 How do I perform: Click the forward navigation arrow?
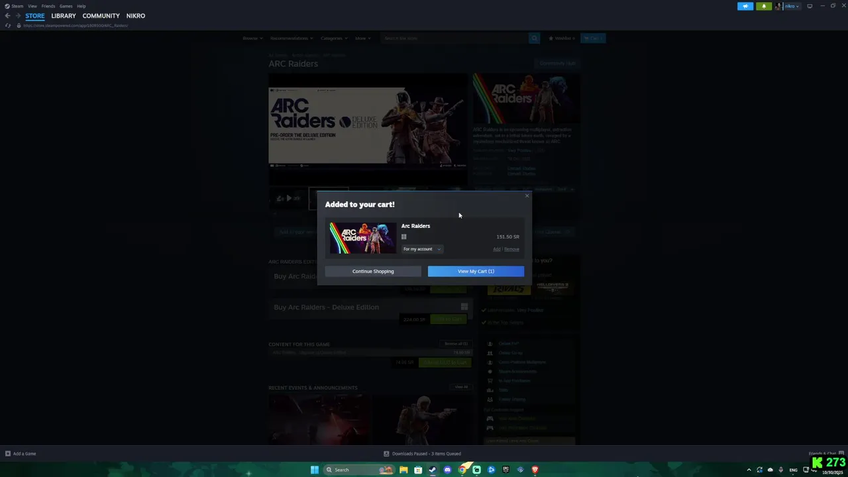18,16
